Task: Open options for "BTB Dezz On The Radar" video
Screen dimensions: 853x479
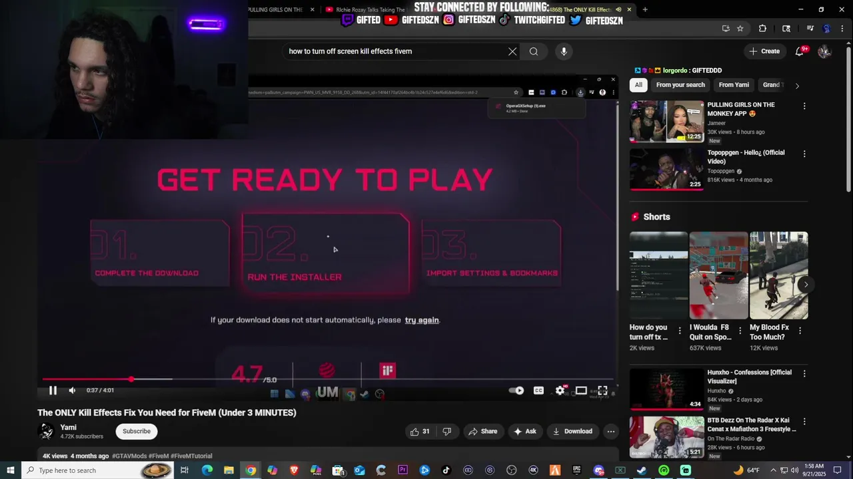Action: tap(804, 421)
